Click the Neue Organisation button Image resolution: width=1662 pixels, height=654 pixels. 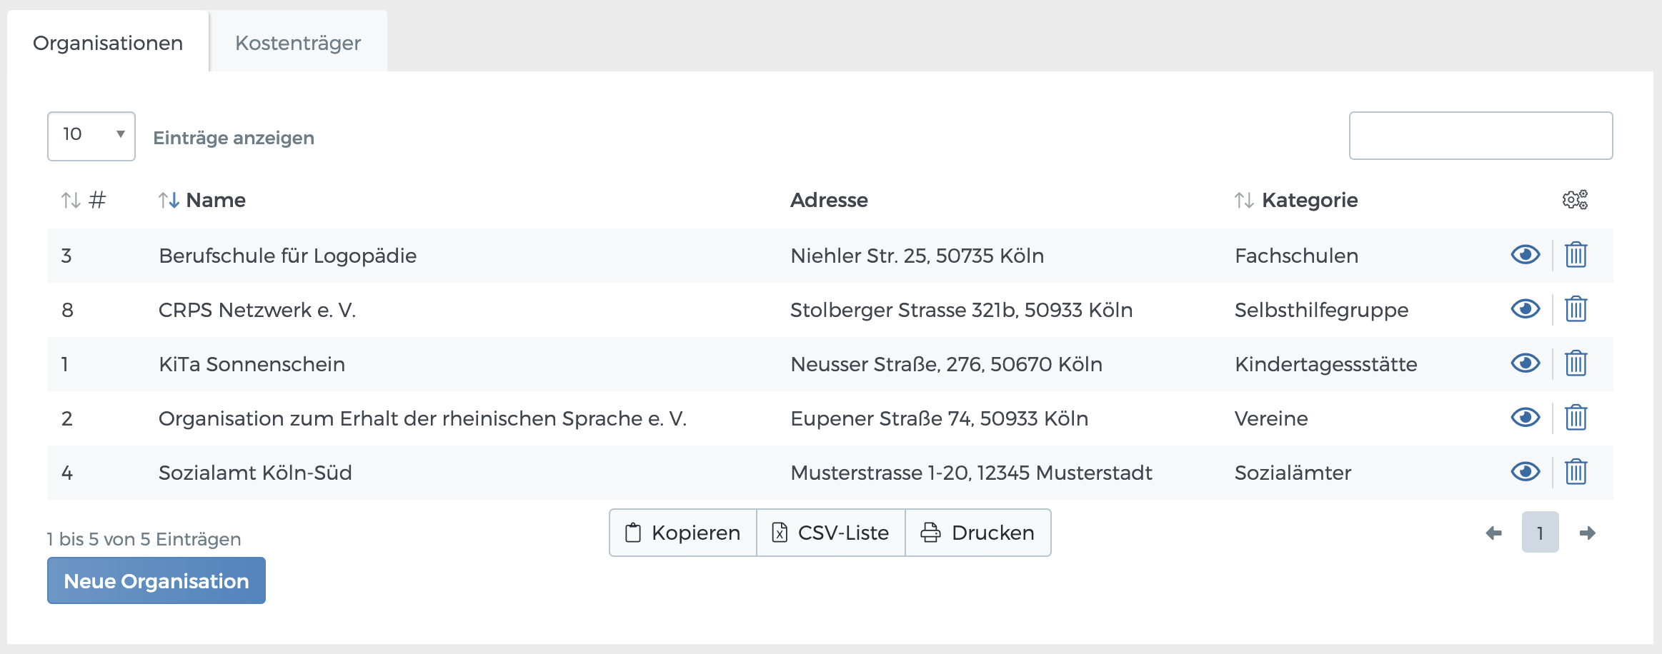coord(156,580)
